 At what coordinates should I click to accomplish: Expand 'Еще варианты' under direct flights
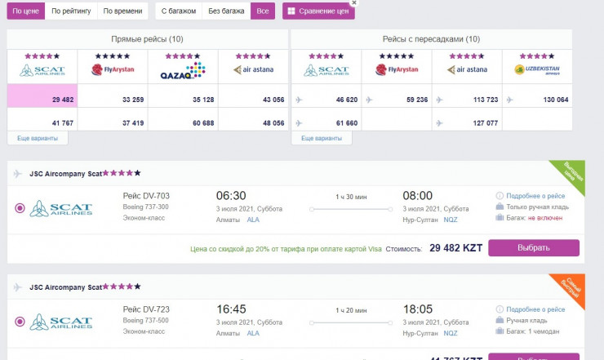click(38, 138)
